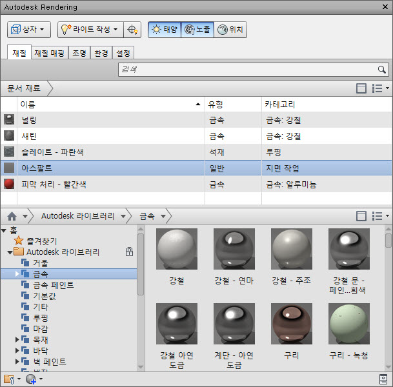Click the 위치 location button
393x387 pixels.
tap(230, 30)
